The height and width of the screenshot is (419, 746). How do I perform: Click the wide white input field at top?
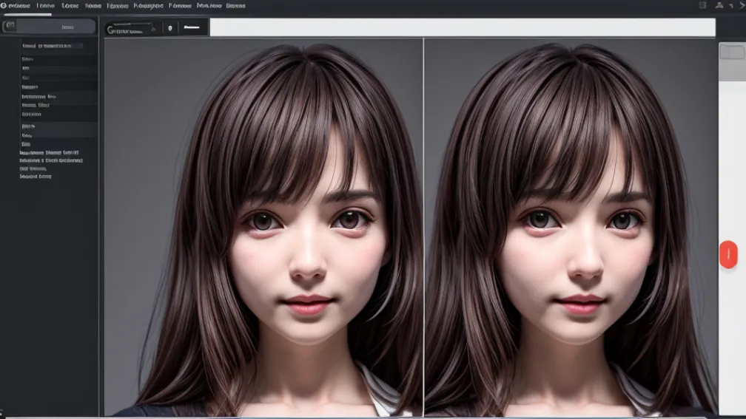462,27
